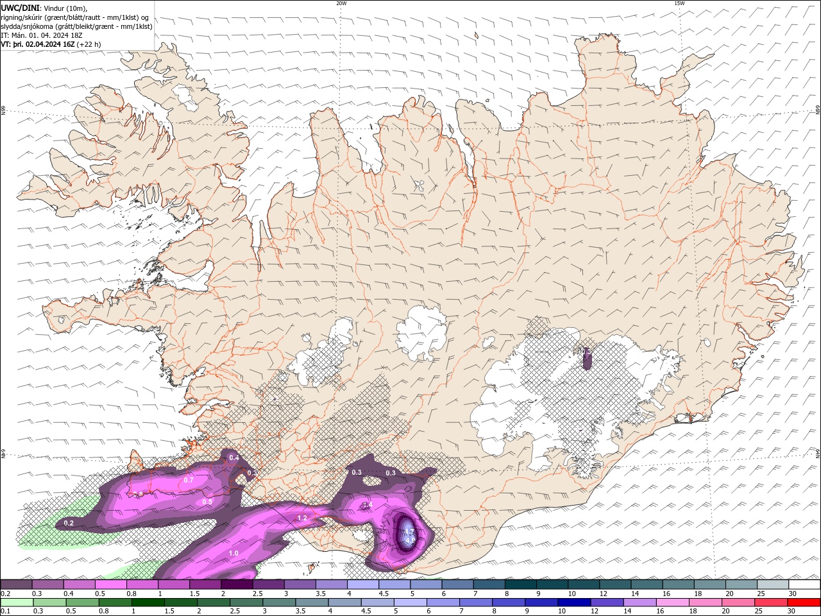The height and width of the screenshot is (616, 821).
Task: Click the 0.7 precipitation label over Reykjanes
Action: (x=189, y=480)
